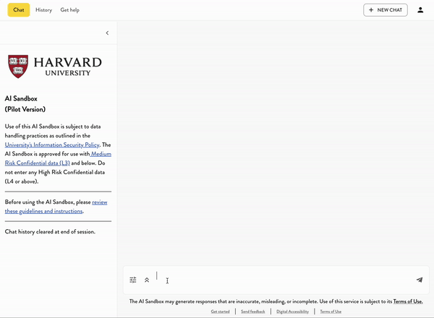Start a new chat
This screenshot has height=318, width=434.
click(386, 10)
